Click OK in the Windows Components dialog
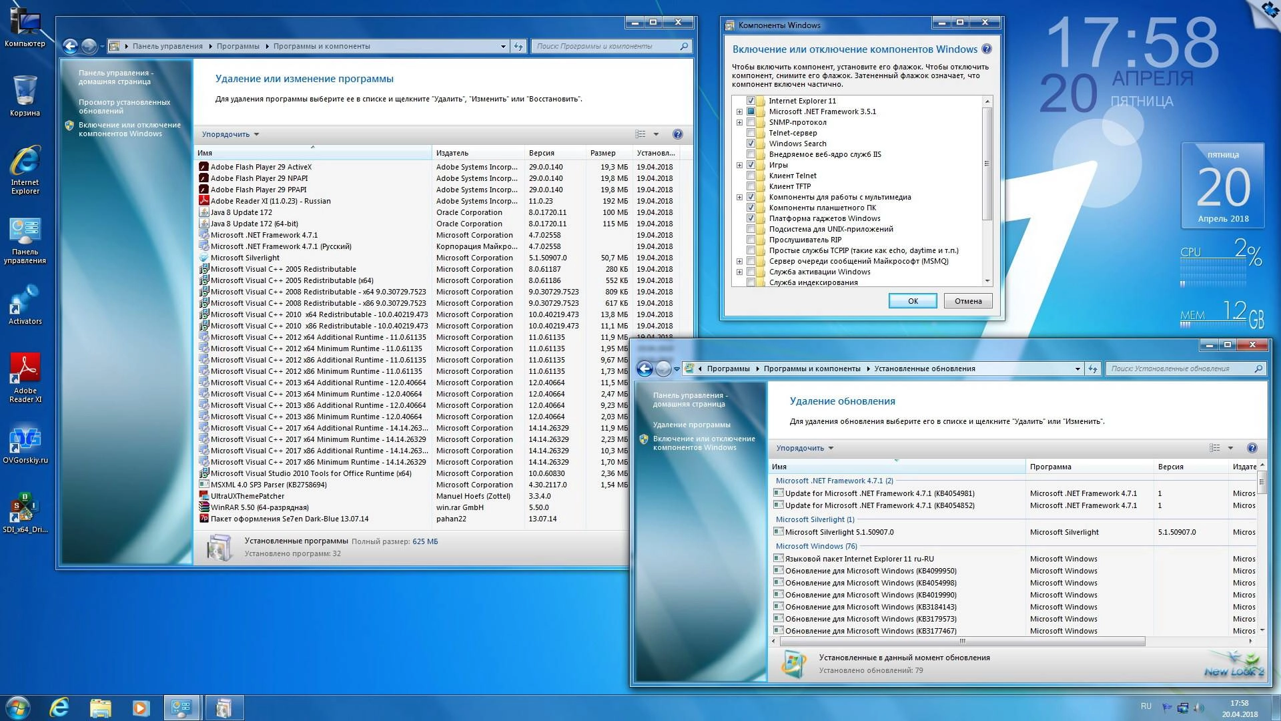The height and width of the screenshot is (721, 1281). click(x=913, y=300)
